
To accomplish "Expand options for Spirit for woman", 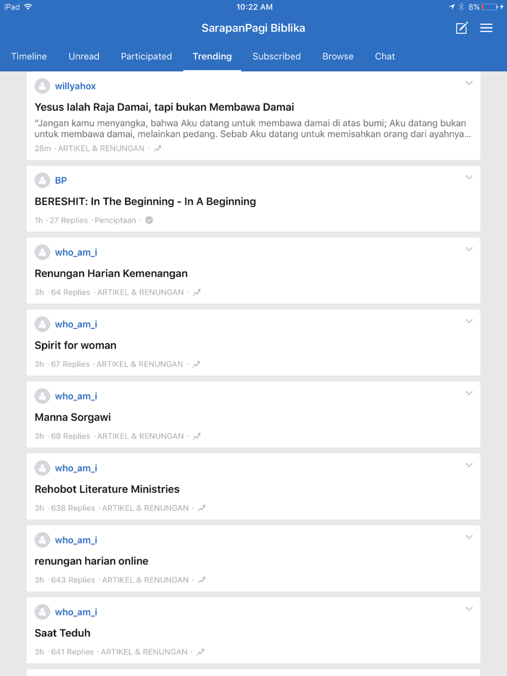I will pyautogui.click(x=469, y=321).
